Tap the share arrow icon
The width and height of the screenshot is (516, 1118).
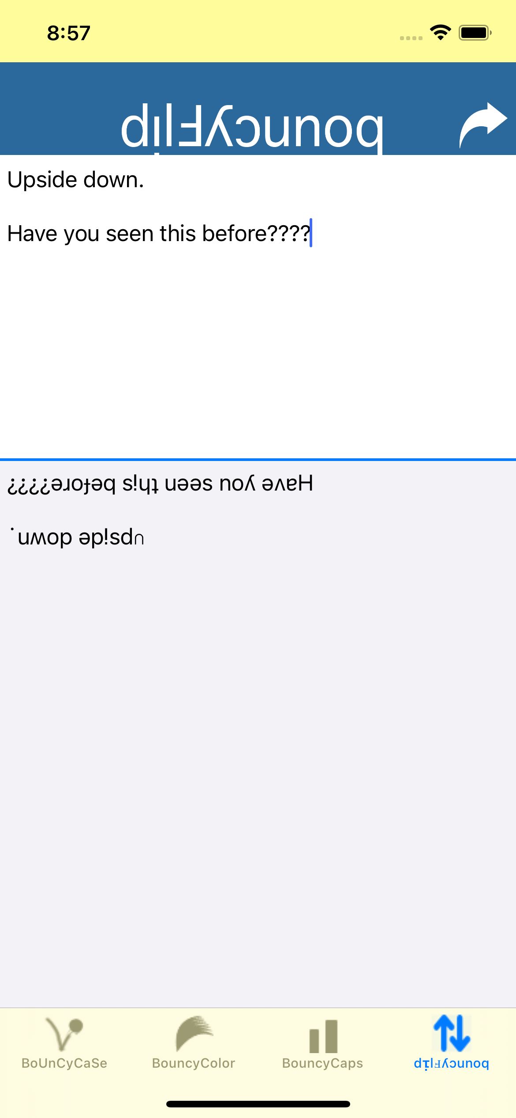pyautogui.click(x=483, y=125)
